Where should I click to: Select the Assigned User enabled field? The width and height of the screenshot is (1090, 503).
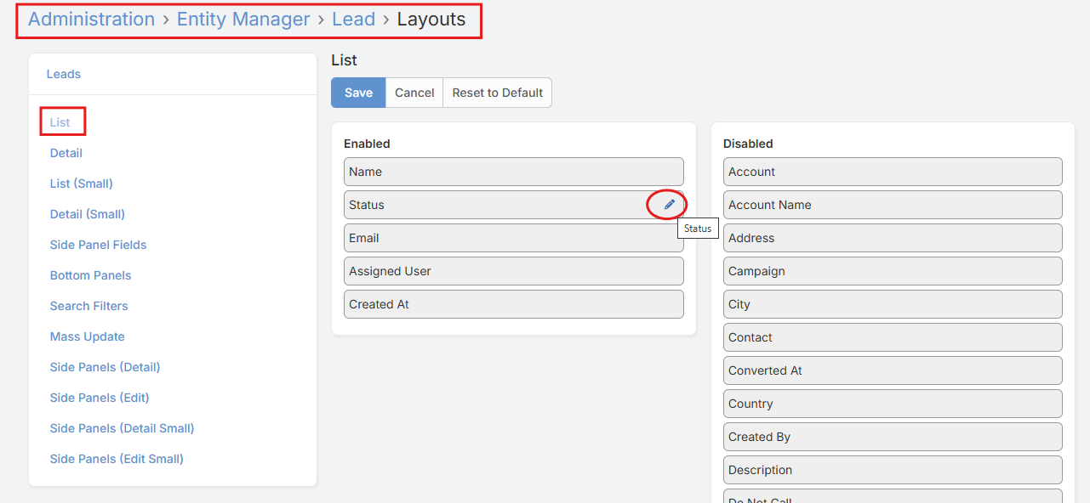pos(513,270)
